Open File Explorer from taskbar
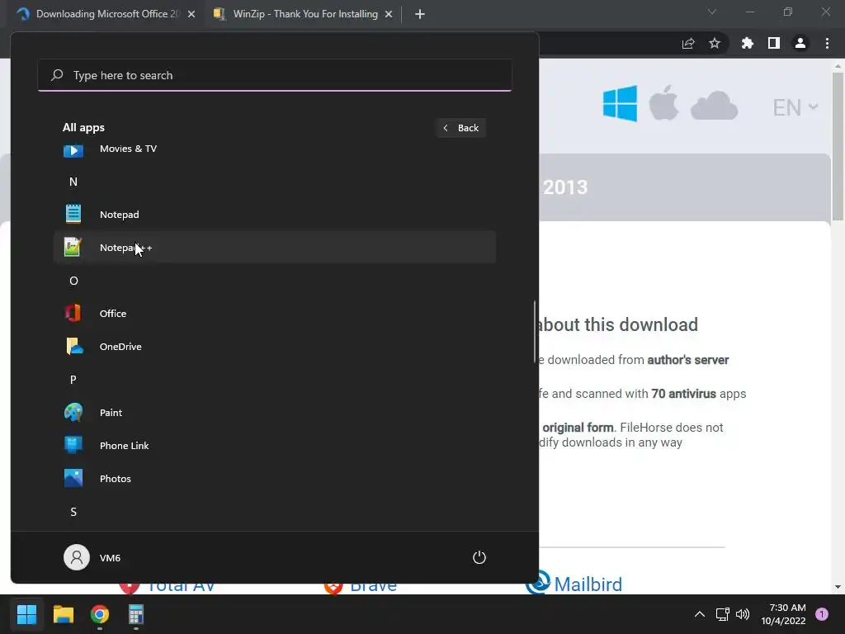The image size is (845, 634). pos(63,614)
